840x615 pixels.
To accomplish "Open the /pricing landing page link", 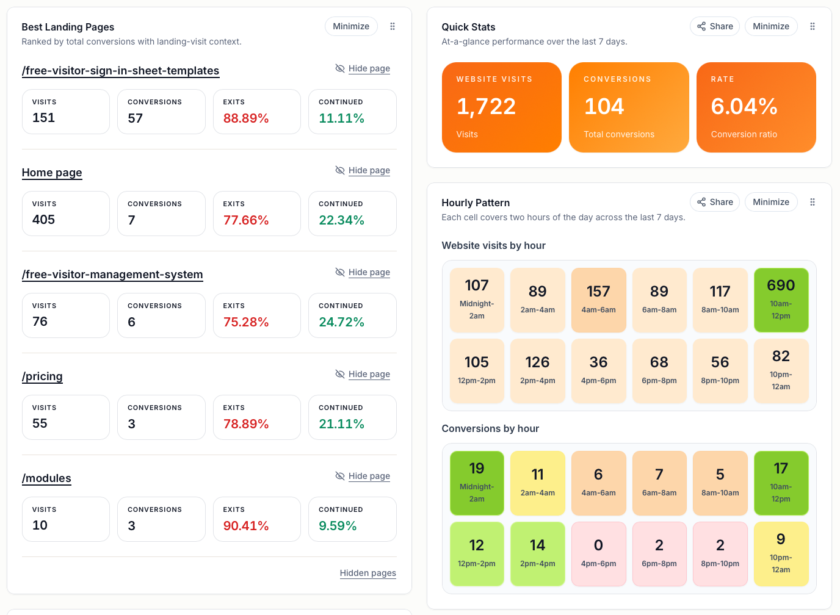I will tap(42, 376).
